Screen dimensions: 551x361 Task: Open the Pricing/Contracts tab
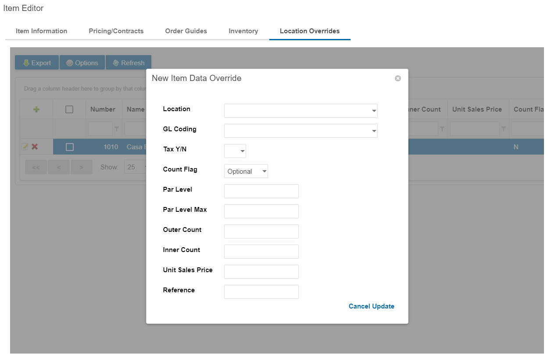[x=116, y=31]
